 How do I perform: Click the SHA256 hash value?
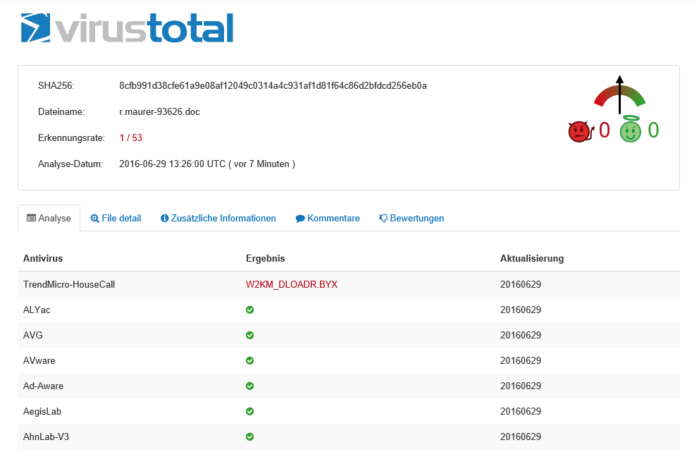[x=273, y=86]
